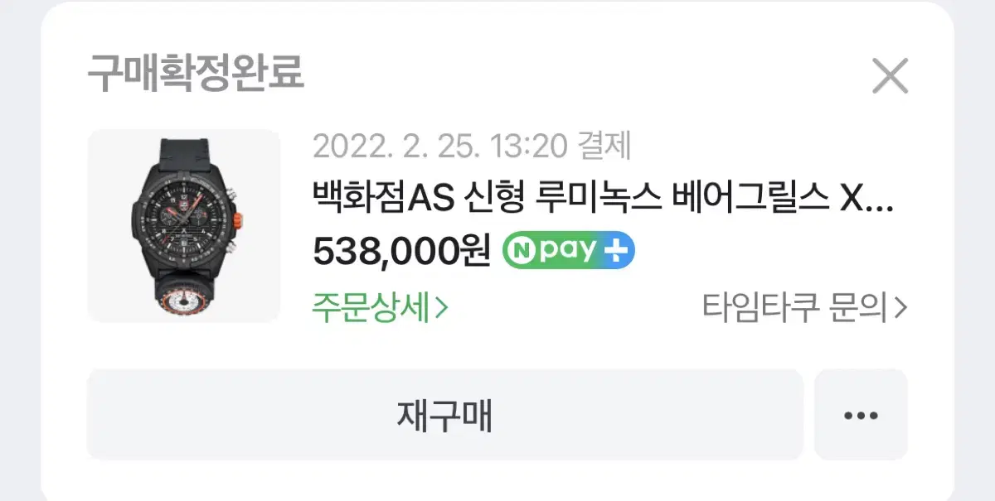995x501 pixels.
Task: Close the 구매확정완료 order card
Action: [891, 76]
